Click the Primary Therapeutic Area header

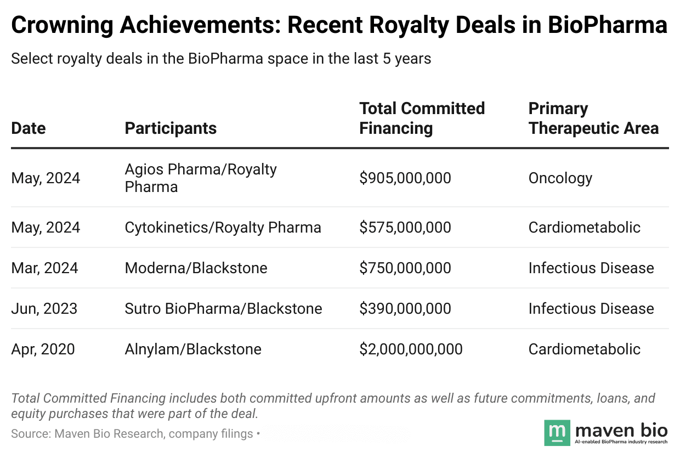tap(593, 118)
